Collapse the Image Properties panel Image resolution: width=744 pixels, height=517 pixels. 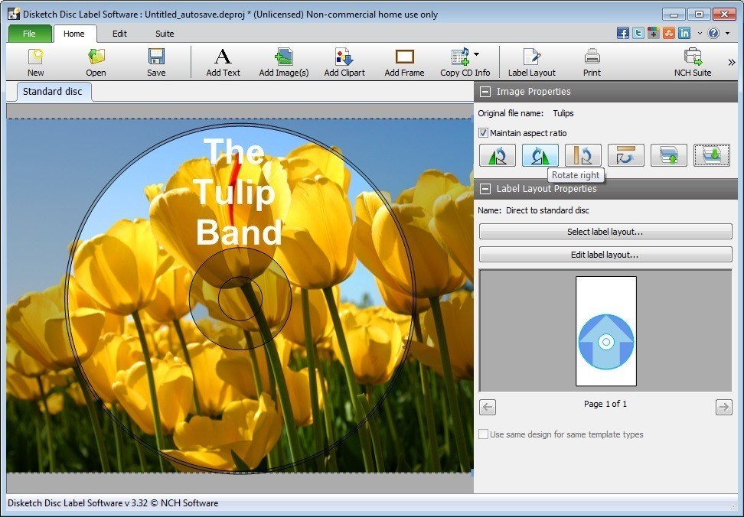coord(485,92)
